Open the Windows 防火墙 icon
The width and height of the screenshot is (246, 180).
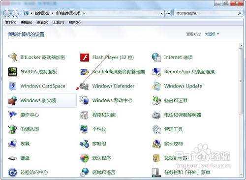pyautogui.click(x=13, y=100)
